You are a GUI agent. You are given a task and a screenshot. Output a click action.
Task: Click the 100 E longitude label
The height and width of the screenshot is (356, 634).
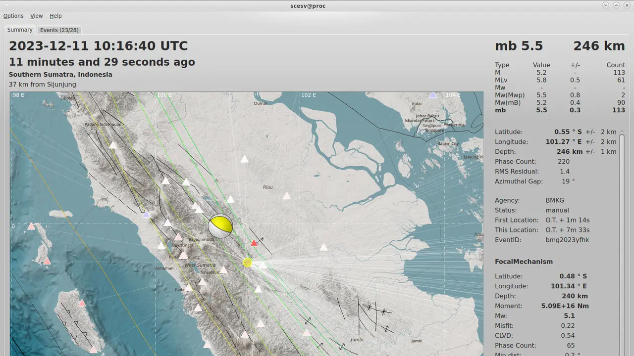(x=164, y=95)
